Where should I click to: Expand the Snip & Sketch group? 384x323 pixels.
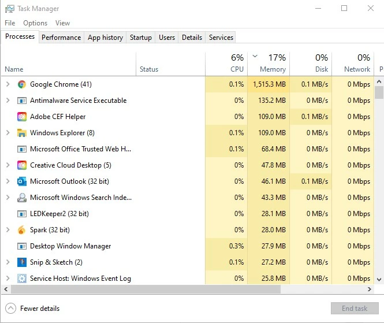pos(8,262)
